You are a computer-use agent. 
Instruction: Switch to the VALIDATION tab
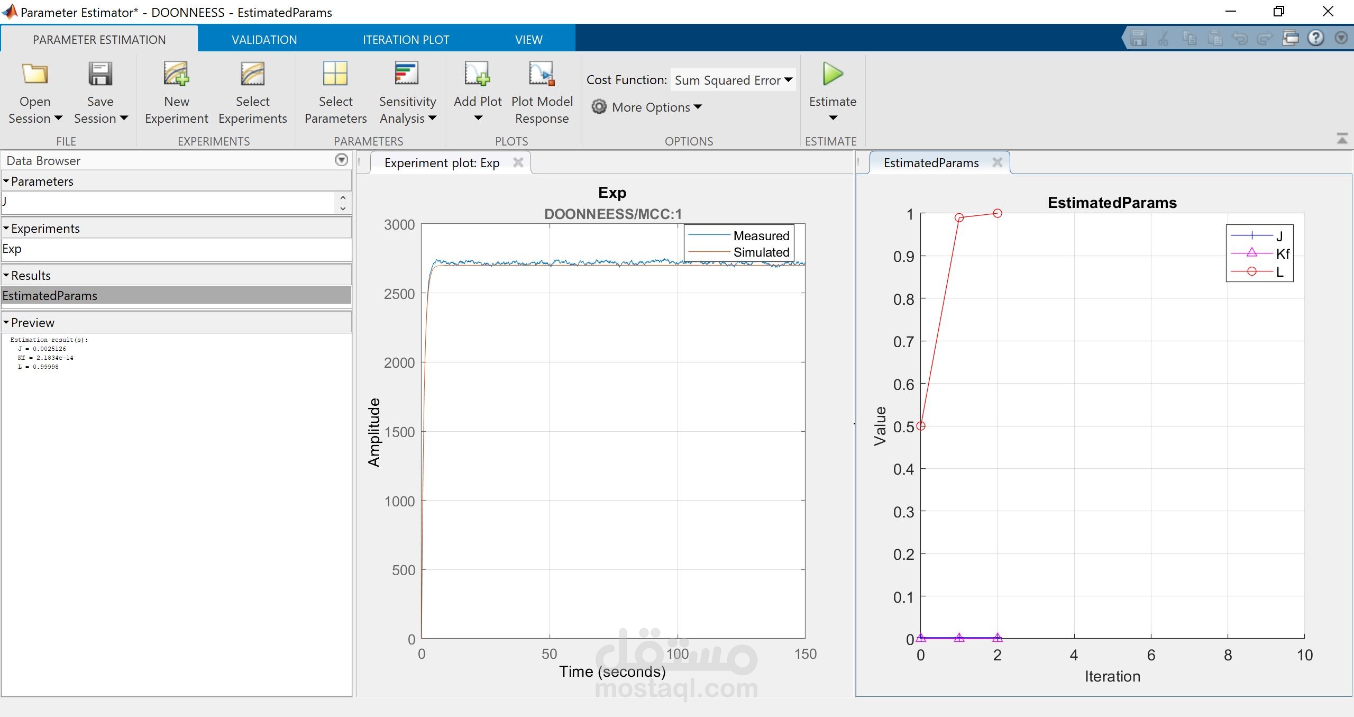coord(264,40)
